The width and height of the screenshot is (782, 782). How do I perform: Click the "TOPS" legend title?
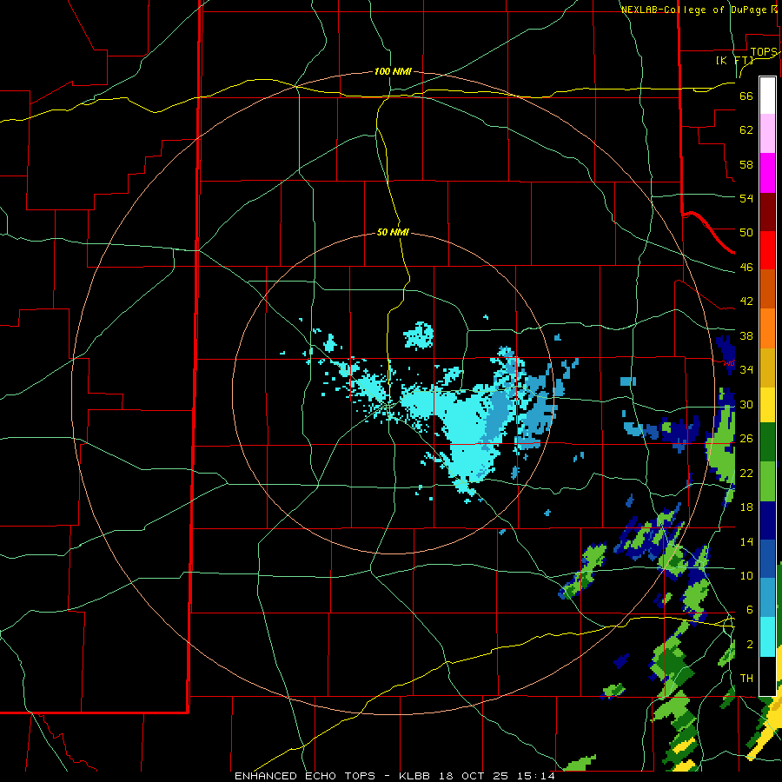pyautogui.click(x=763, y=52)
